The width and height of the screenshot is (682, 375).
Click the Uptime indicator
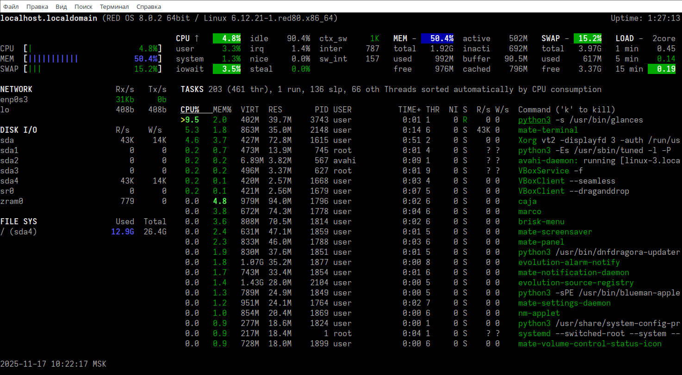point(645,18)
